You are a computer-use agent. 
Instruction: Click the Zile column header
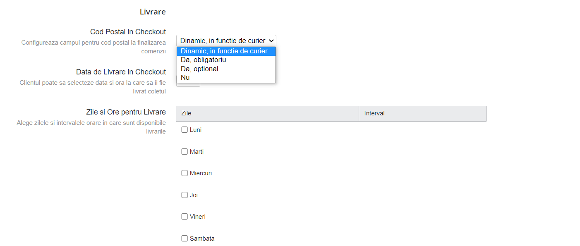268,113
